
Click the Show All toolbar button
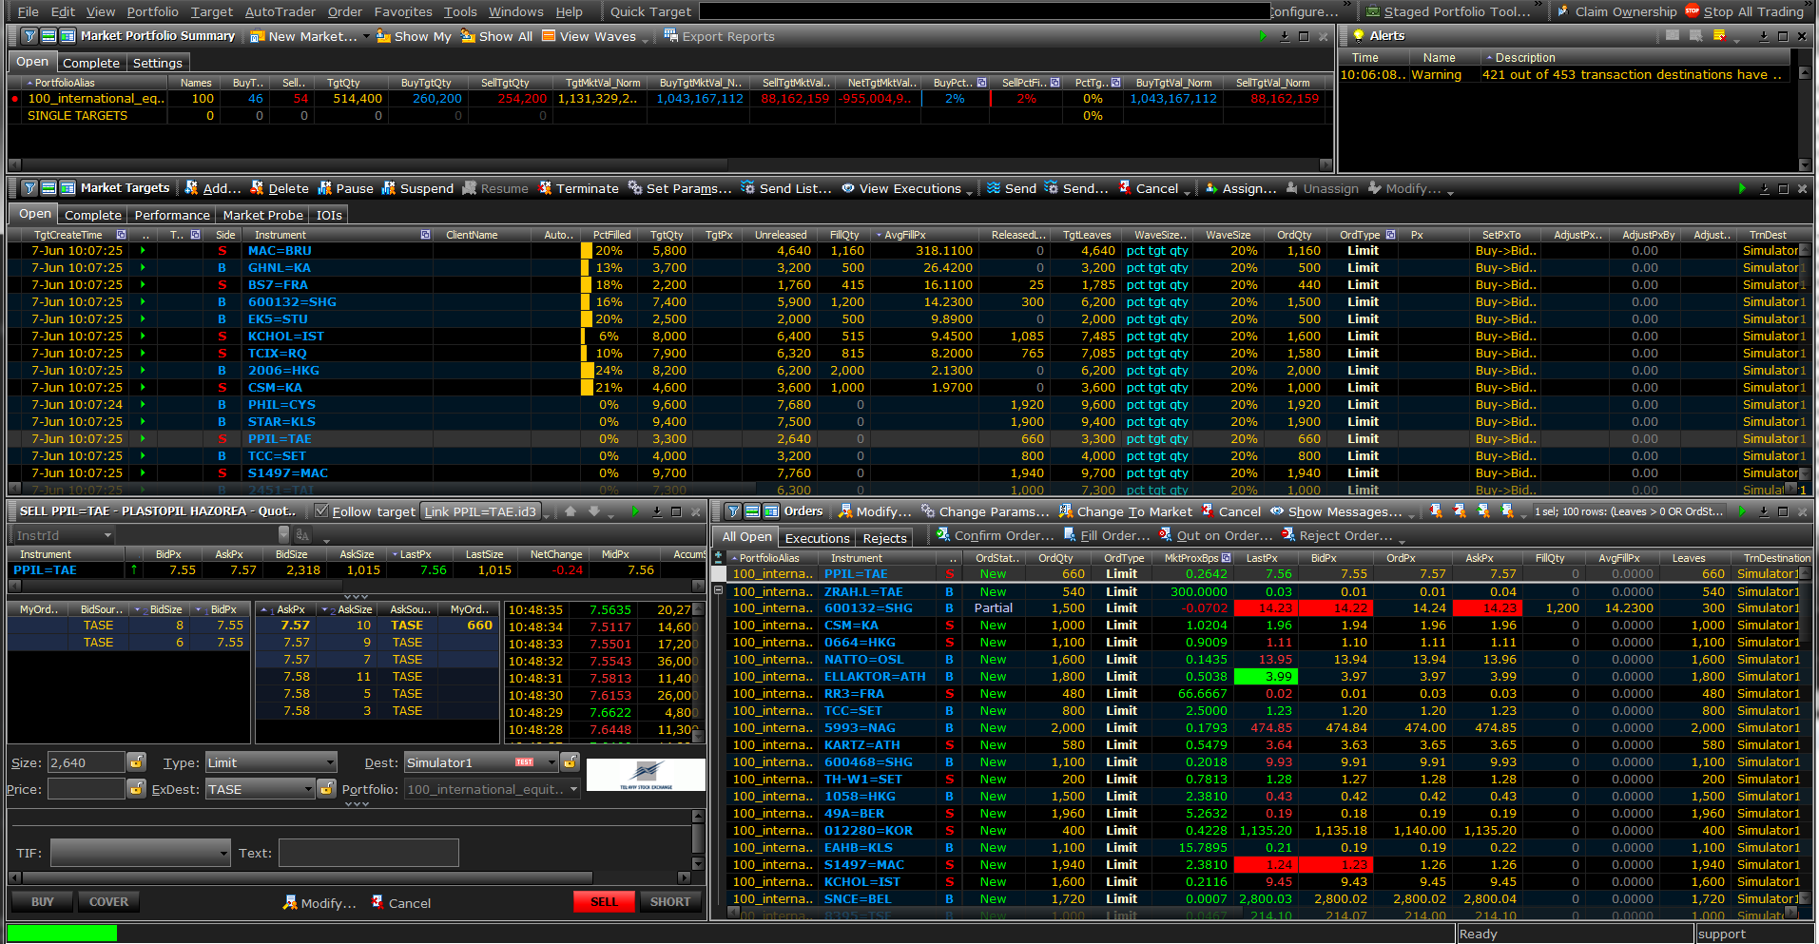pyautogui.click(x=496, y=36)
